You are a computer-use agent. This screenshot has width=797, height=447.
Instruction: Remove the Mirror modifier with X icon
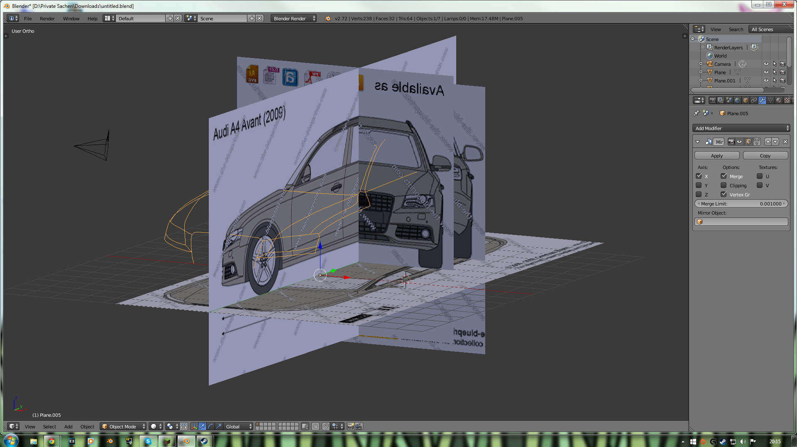(x=785, y=142)
